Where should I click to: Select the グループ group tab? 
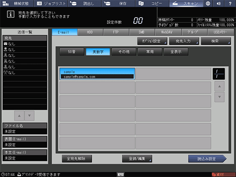coord(194,32)
